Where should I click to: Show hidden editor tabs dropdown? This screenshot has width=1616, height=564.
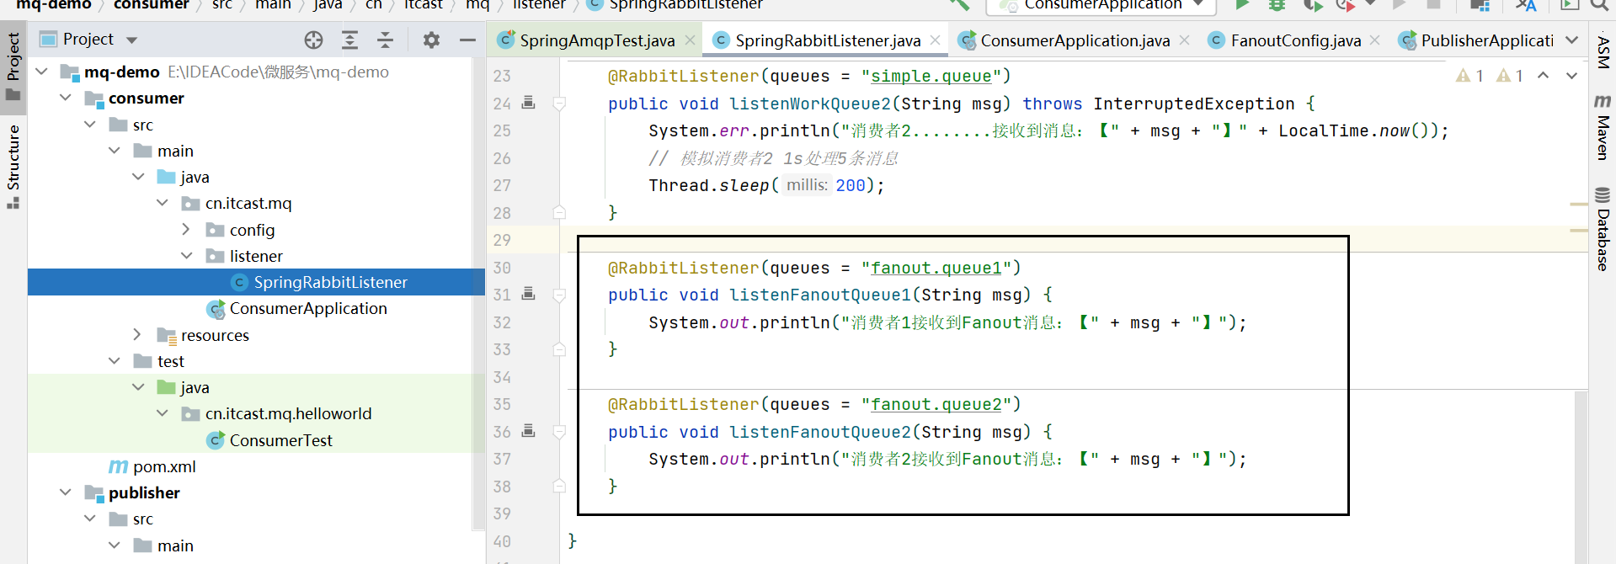pyautogui.click(x=1571, y=40)
